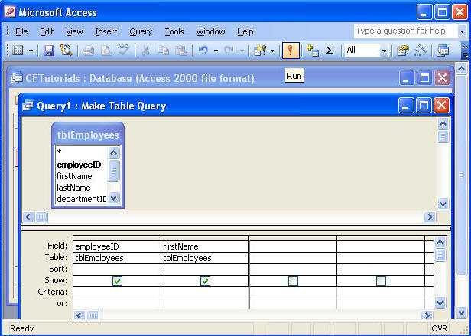
Task: Open the Tools menu
Action: [174, 31]
